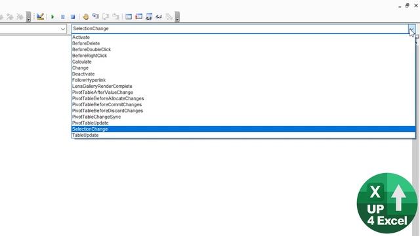Choose the BeforeRightClick event
This screenshot has width=420, height=236.
point(243,56)
